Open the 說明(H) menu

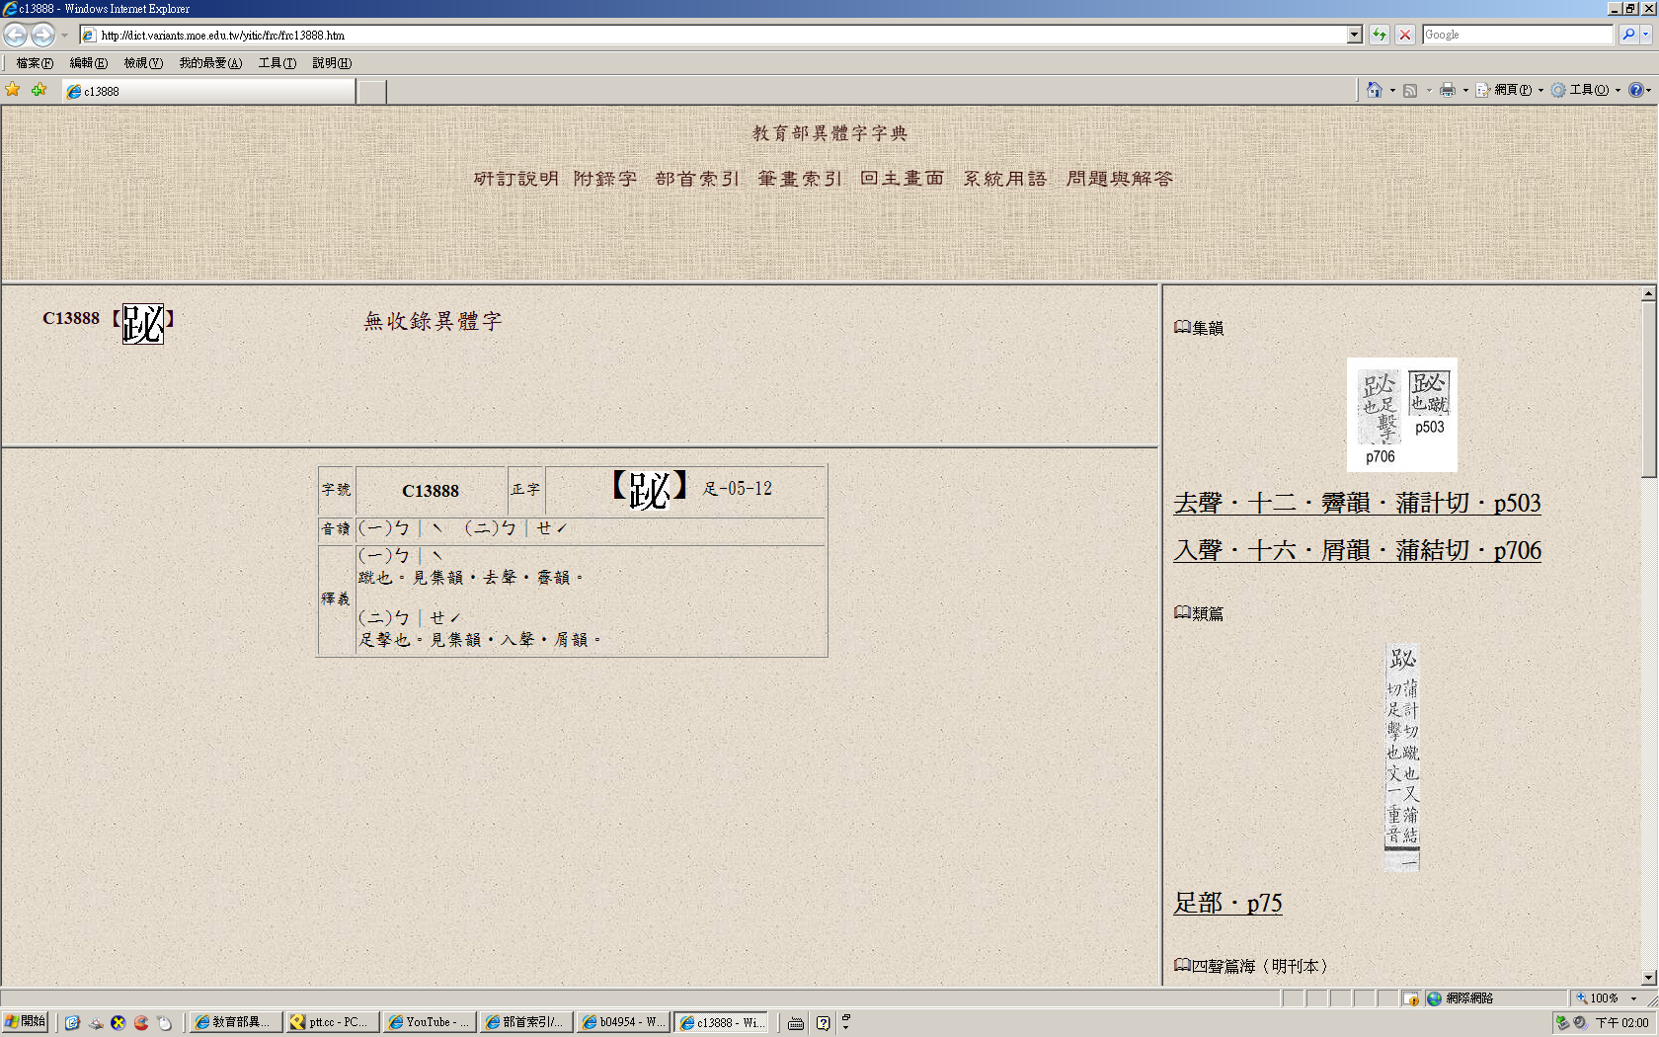(x=332, y=63)
